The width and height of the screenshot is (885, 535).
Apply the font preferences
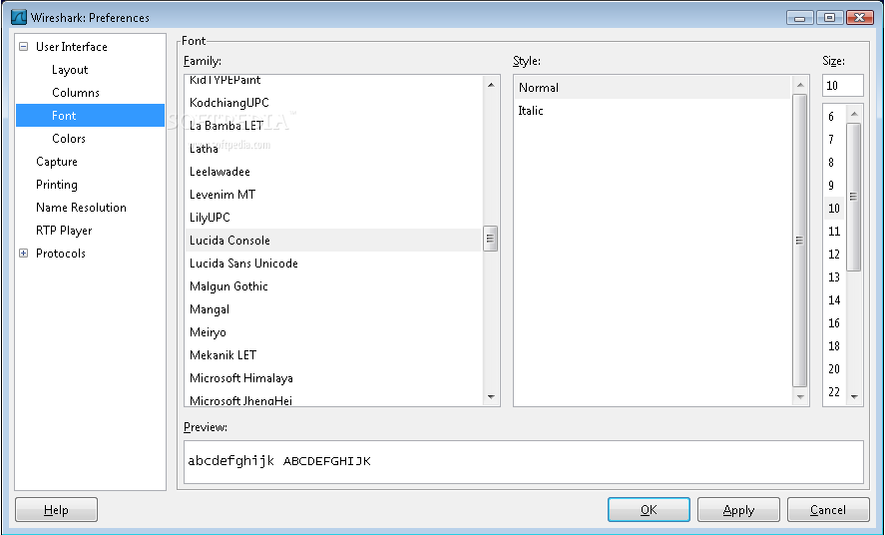click(738, 510)
